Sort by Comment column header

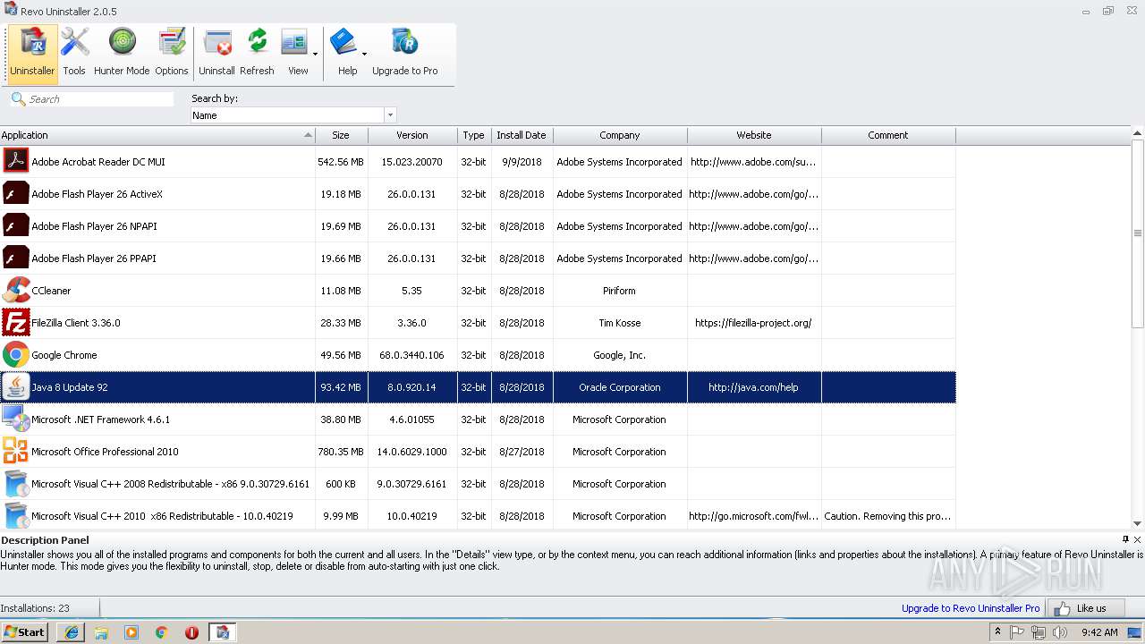click(888, 135)
